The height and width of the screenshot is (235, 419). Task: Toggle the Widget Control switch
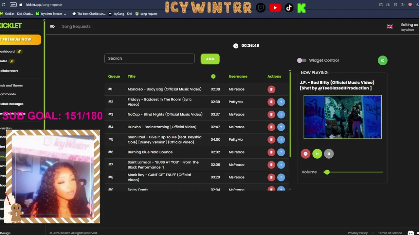click(x=301, y=60)
